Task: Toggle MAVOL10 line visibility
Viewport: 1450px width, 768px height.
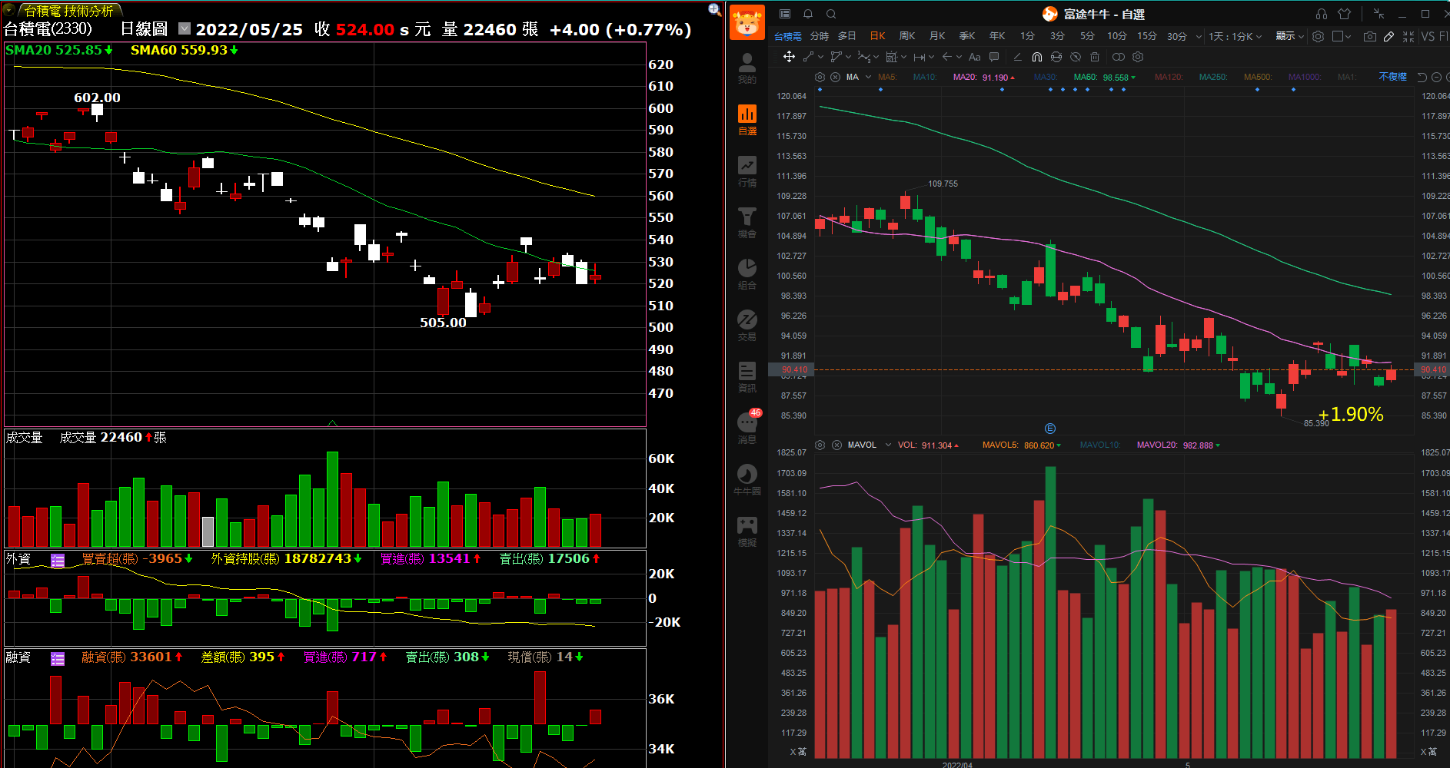Action: [x=1100, y=445]
